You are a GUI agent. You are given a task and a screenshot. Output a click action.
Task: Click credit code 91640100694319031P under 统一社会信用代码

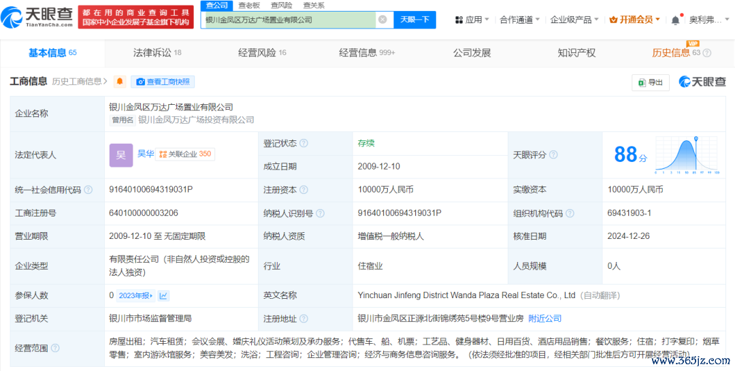click(x=151, y=189)
